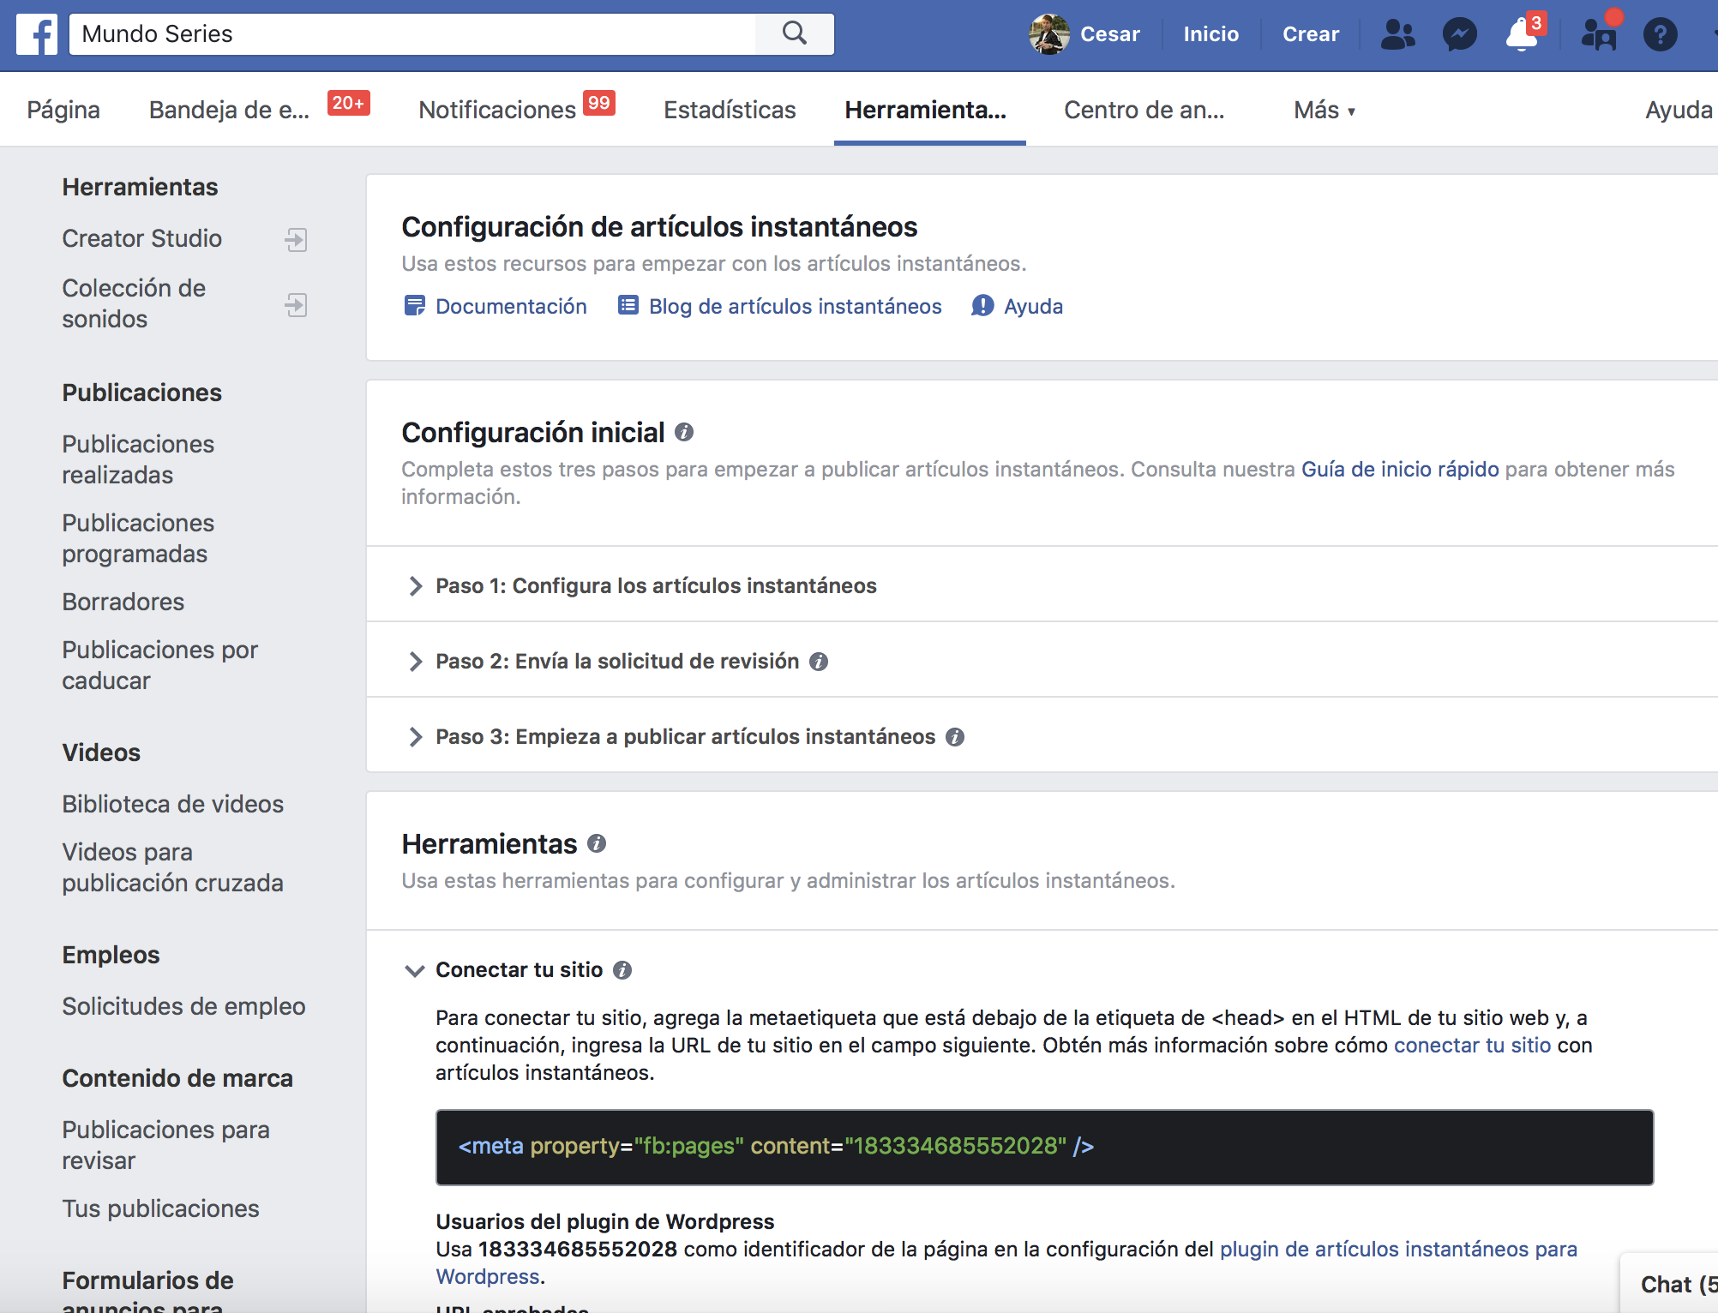Collapse the Conectar tu sitio section
The height and width of the screenshot is (1313, 1718).
point(415,970)
